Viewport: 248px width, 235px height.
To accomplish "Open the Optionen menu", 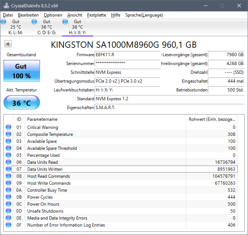I will click(x=53, y=15).
